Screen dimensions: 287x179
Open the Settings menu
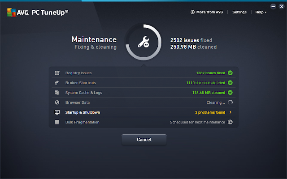tap(239, 12)
